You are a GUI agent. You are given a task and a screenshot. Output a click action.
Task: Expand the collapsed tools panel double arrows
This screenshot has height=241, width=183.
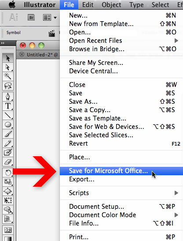[x=3, y=43]
